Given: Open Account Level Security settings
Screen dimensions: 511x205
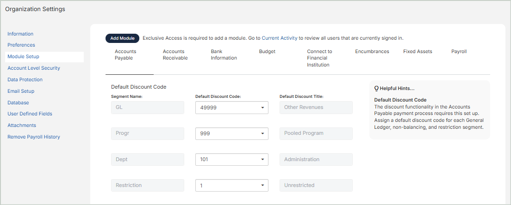Looking at the screenshot, I should pyautogui.click(x=34, y=68).
